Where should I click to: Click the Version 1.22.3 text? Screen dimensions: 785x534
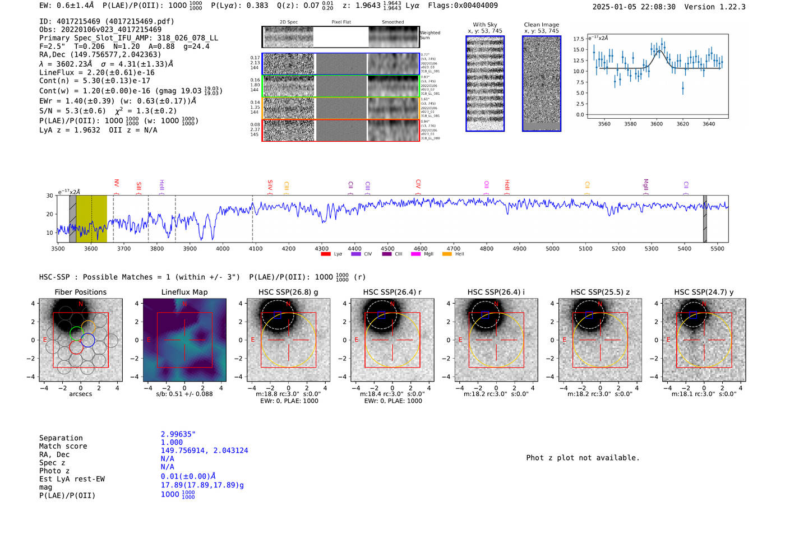(x=715, y=7)
